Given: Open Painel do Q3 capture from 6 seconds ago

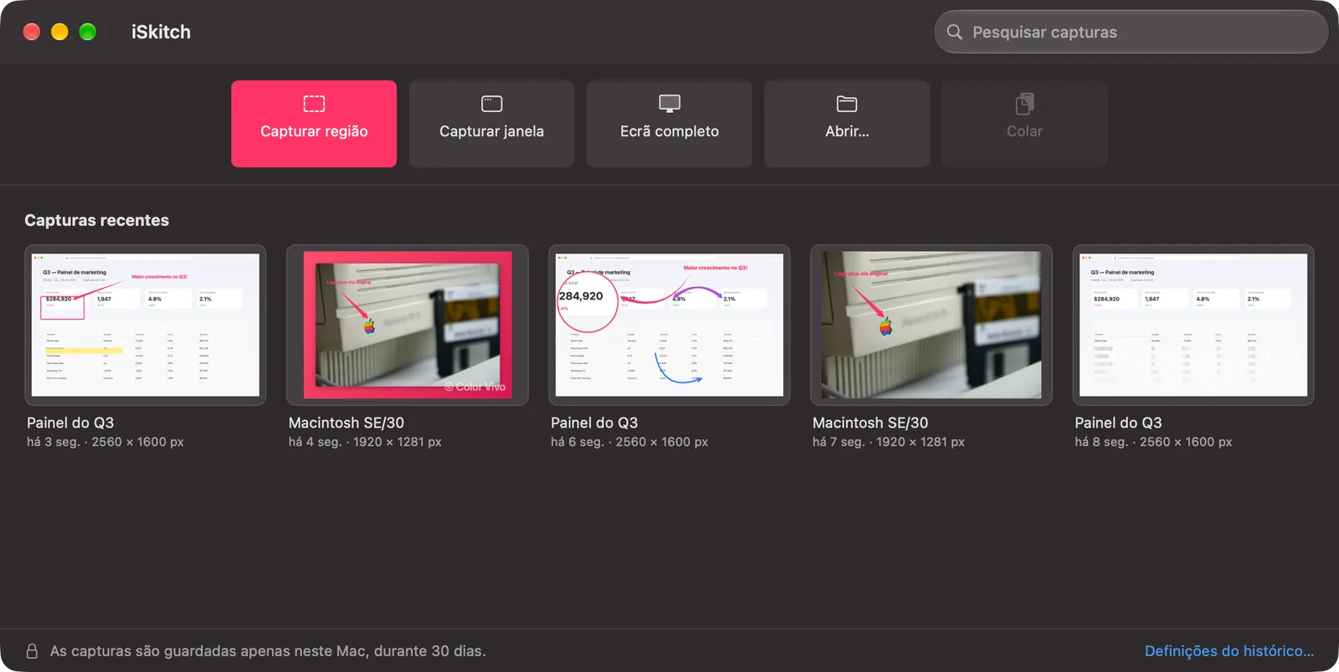Looking at the screenshot, I should pos(669,325).
